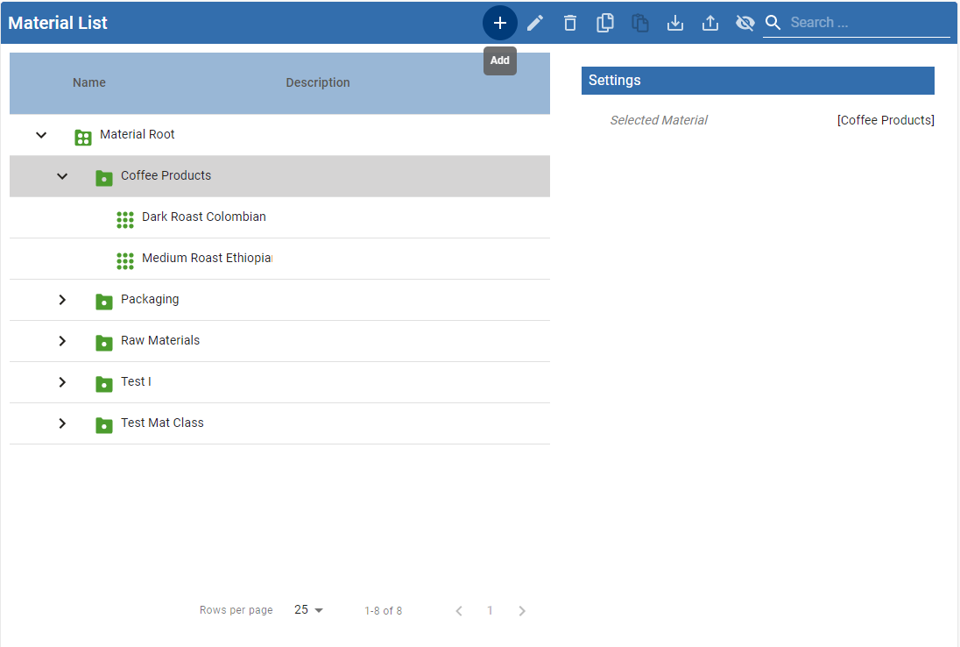Click the Add (plus) button
This screenshot has width=960, height=647.
(499, 23)
